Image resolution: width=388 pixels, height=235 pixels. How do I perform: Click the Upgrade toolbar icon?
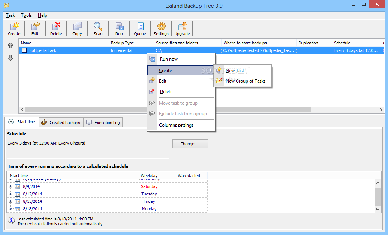[182, 26]
